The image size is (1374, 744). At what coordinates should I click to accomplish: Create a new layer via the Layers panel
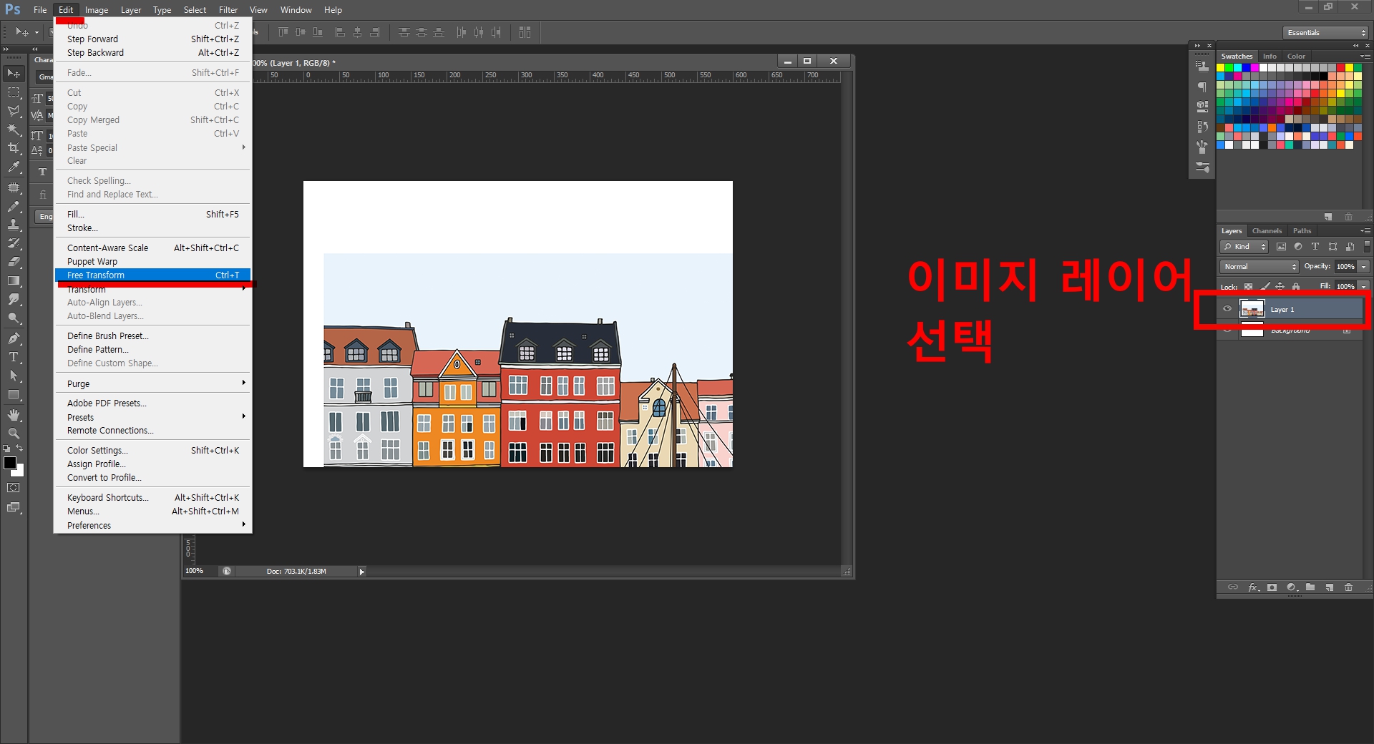(1330, 587)
